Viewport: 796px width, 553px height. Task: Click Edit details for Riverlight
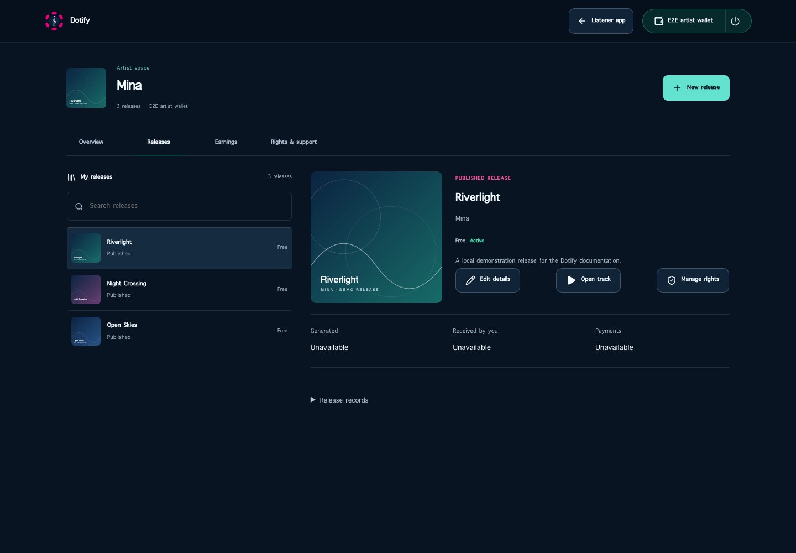[488, 280]
